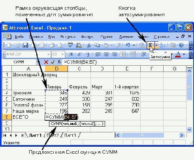Viewport: 194px width, 160px height.
Task: Open the Данные menu
Action: (126, 37)
